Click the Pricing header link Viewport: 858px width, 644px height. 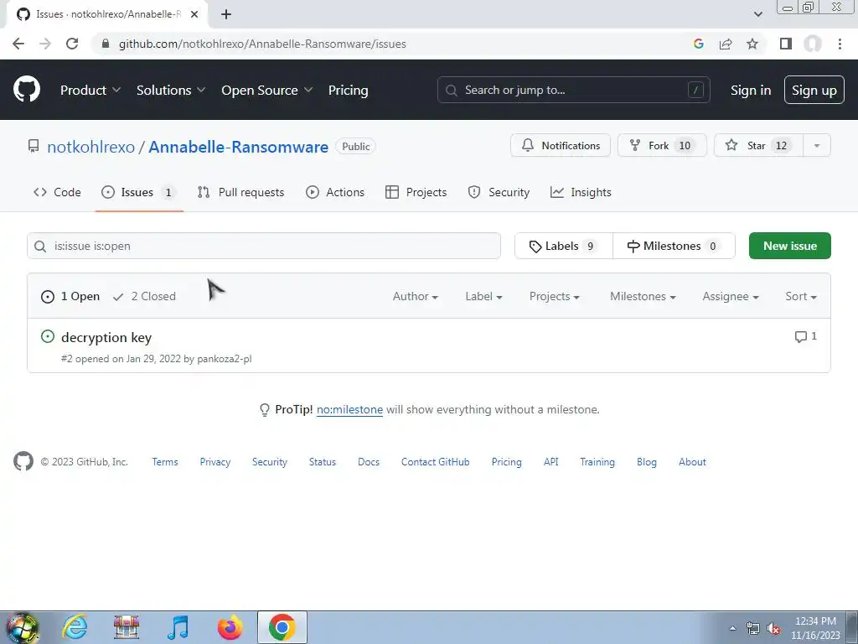[x=348, y=90]
